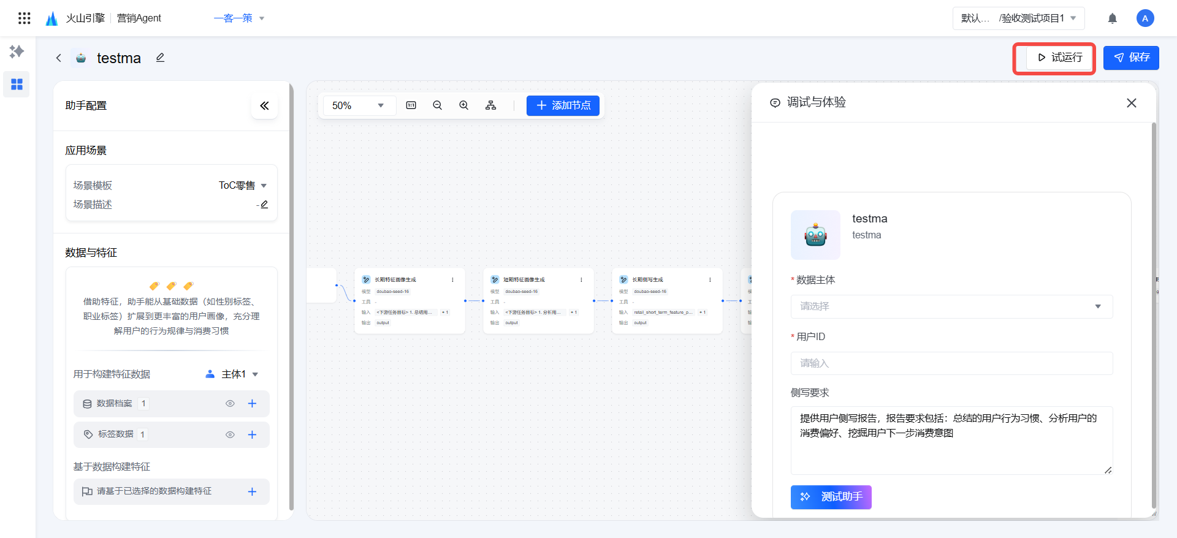This screenshot has width=1177, height=538.
Task: Click the 试运行 button
Action: [x=1060, y=58]
